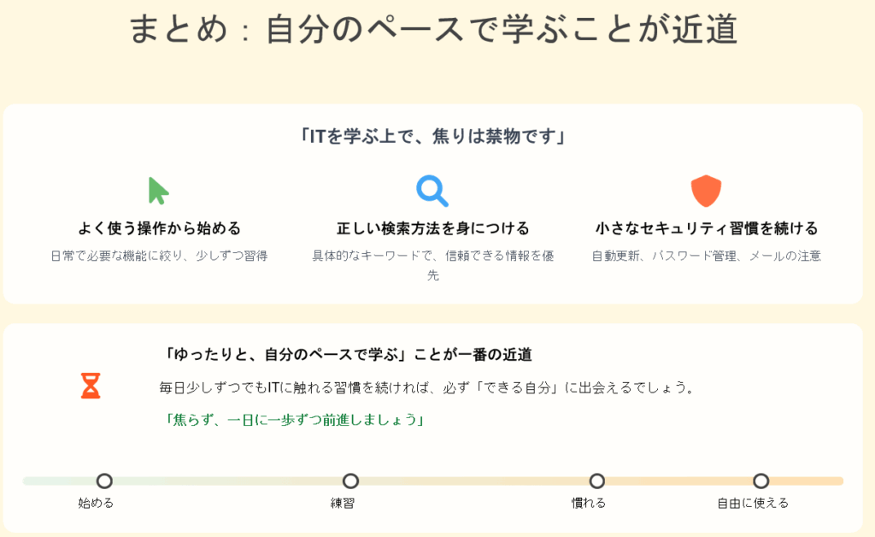The width and height of the screenshot is (875, 537).
Task: Click the description 自動更新、パスワード管理、メールの注意
Action: pos(706,256)
